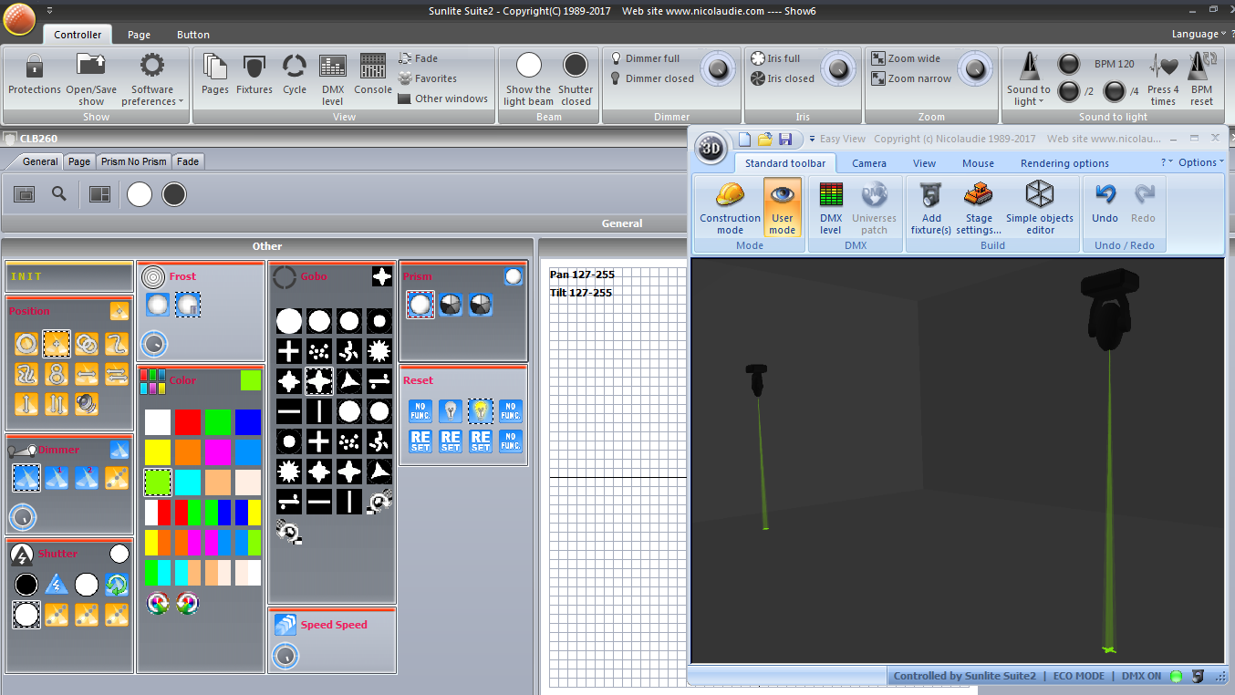Enable Dimmer full
Image resolution: width=1235 pixels, height=695 pixels.
coord(645,58)
